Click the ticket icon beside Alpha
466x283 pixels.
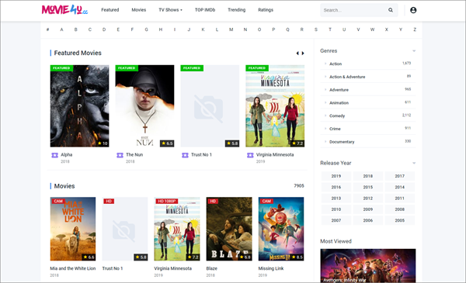coord(54,155)
